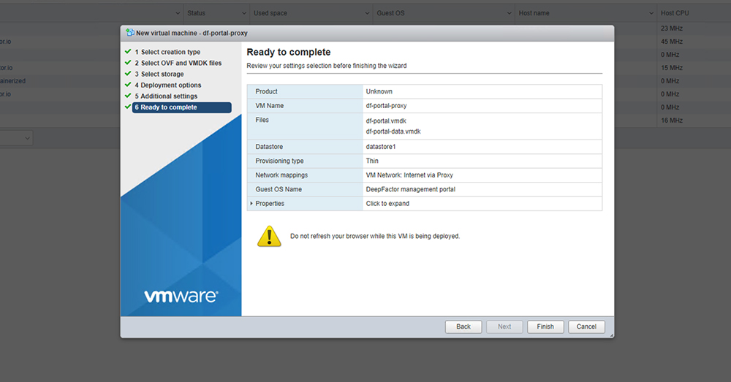
Task: Click the Finish button
Action: tap(545, 326)
